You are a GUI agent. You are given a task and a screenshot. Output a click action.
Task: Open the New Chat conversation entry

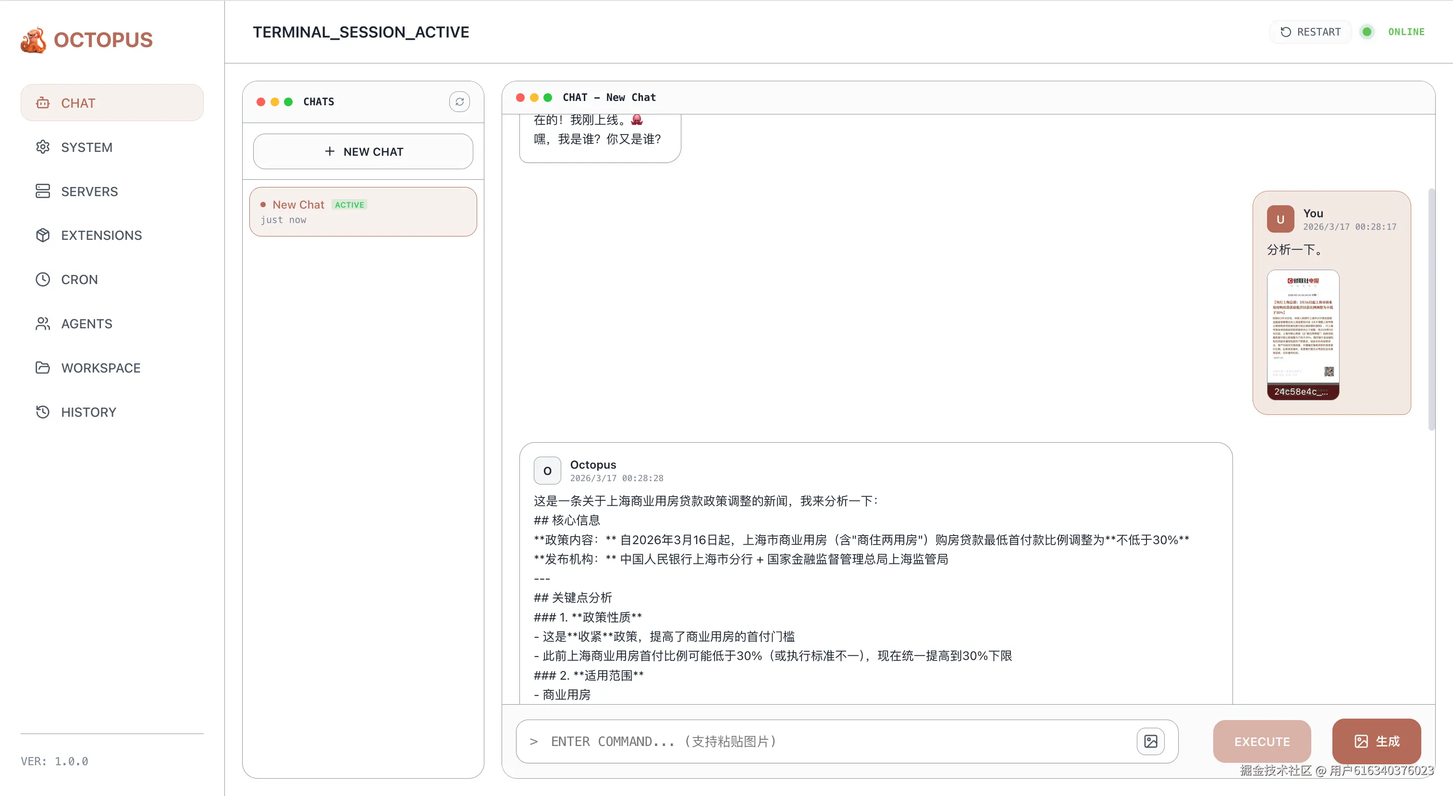[363, 211]
